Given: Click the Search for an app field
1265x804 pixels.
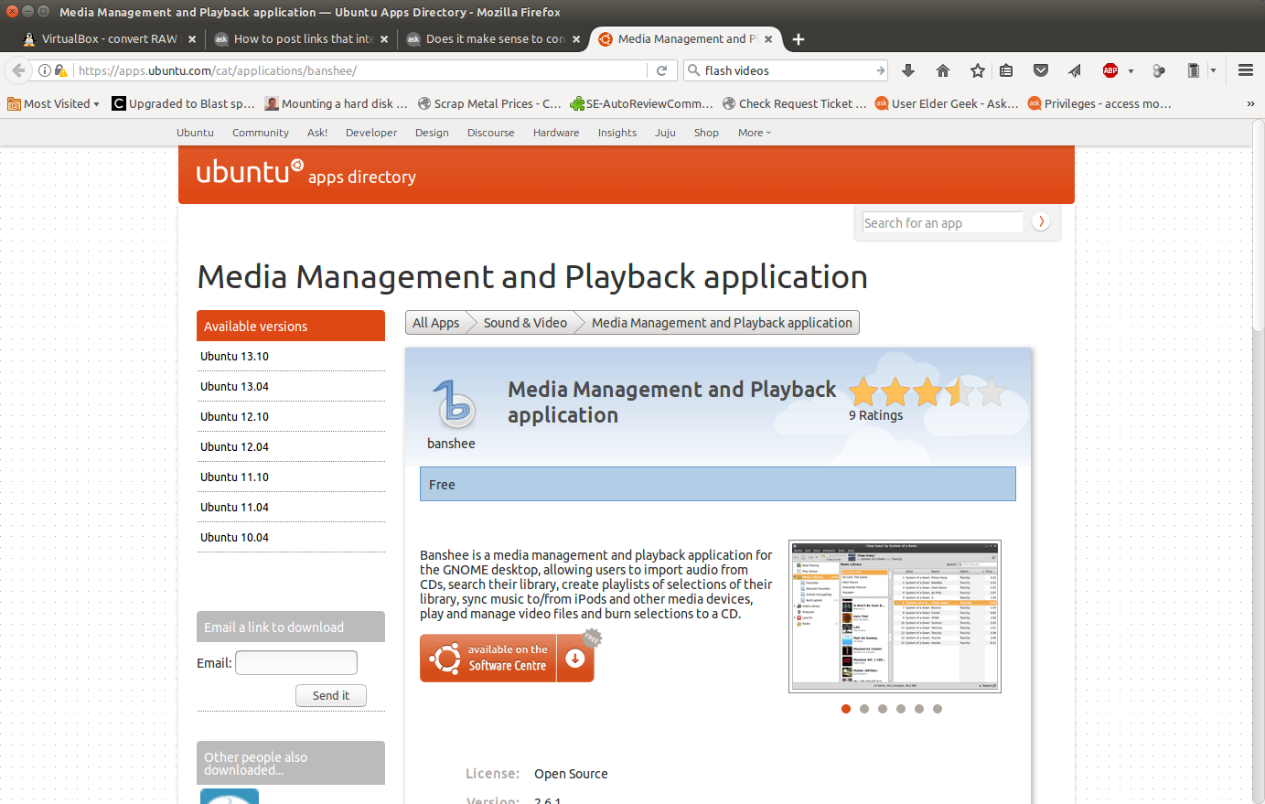Looking at the screenshot, I should pos(942,222).
